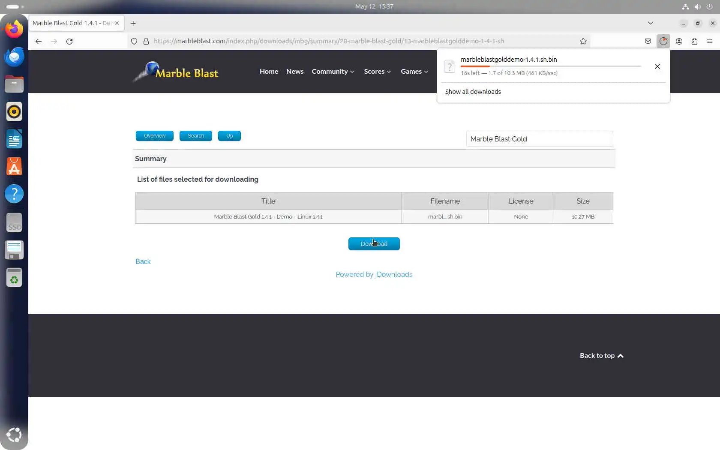Expand the Games menu

pyautogui.click(x=414, y=72)
